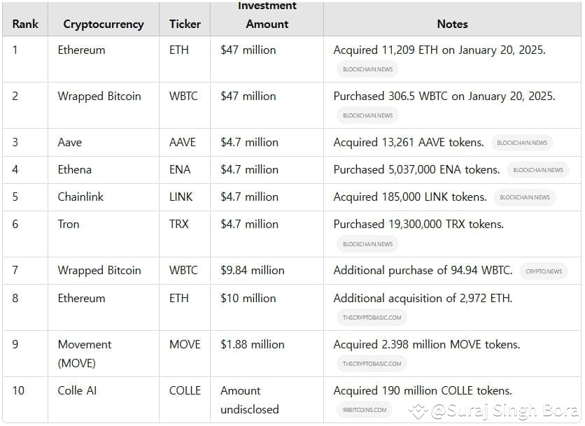Open BLOCKCHAIN.NEWS chip under TRX tokens note
The height and width of the screenshot is (426, 585).
[x=367, y=244]
